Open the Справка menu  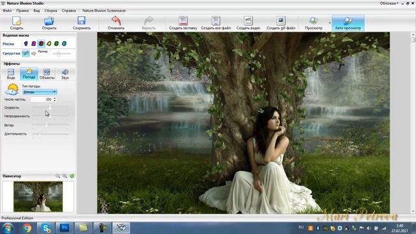[69, 10]
